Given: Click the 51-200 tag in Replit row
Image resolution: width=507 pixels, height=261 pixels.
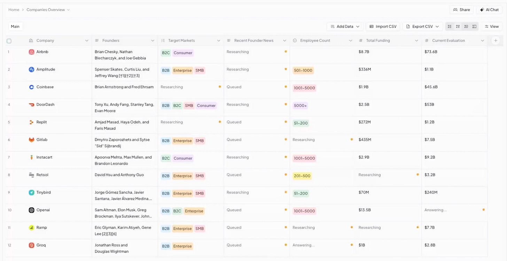Looking at the screenshot, I should [x=301, y=123].
